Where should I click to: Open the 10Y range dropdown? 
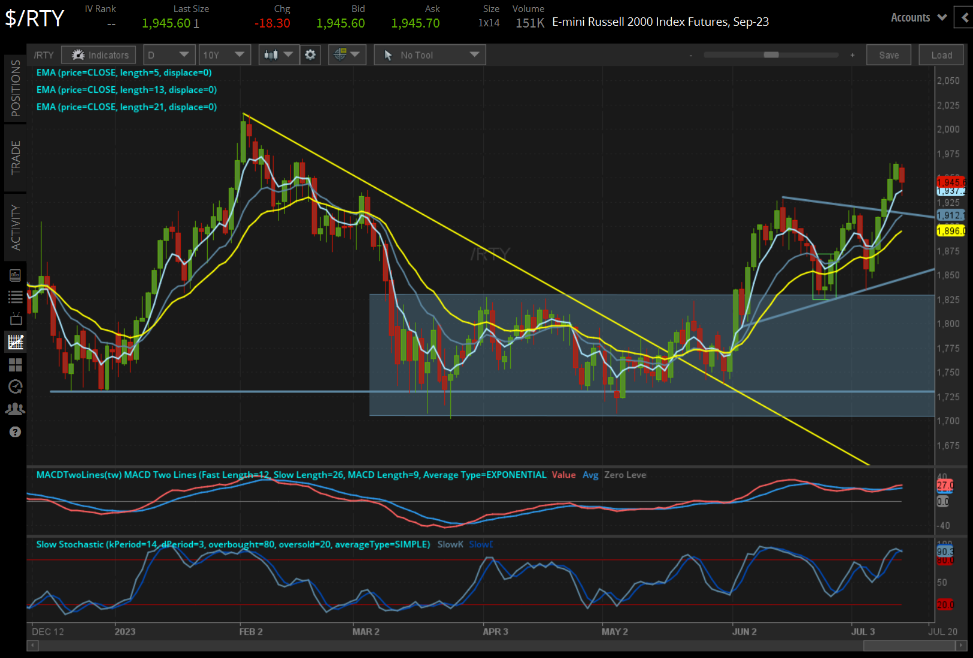pos(225,54)
